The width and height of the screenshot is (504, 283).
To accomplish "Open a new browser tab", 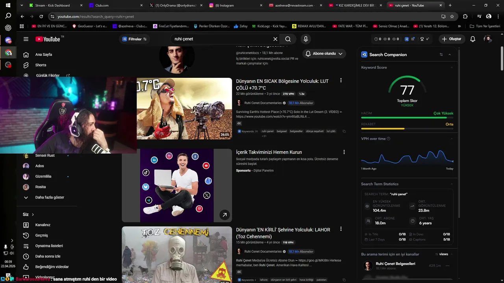I will 450,6.
